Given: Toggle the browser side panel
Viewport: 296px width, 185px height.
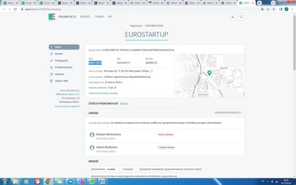Looking at the screenshot, I should click(x=281, y=9).
